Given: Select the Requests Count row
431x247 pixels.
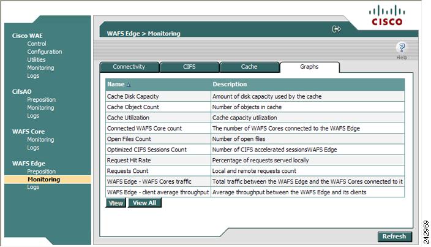Looking at the screenshot, I should [255, 171].
